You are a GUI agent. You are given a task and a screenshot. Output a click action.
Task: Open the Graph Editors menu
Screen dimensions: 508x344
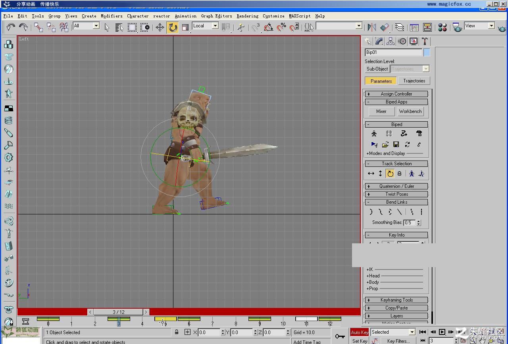pos(216,16)
